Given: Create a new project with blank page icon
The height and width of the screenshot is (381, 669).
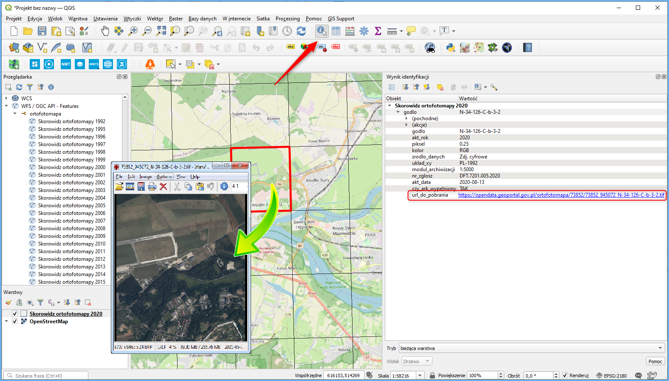Looking at the screenshot, I should coord(14,31).
